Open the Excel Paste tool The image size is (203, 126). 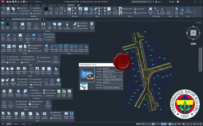59,93
